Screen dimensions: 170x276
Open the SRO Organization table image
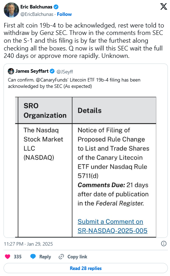coord(86,167)
